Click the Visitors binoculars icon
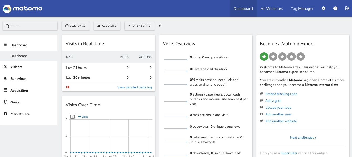This screenshot has height=157, width=352. pos(5,67)
